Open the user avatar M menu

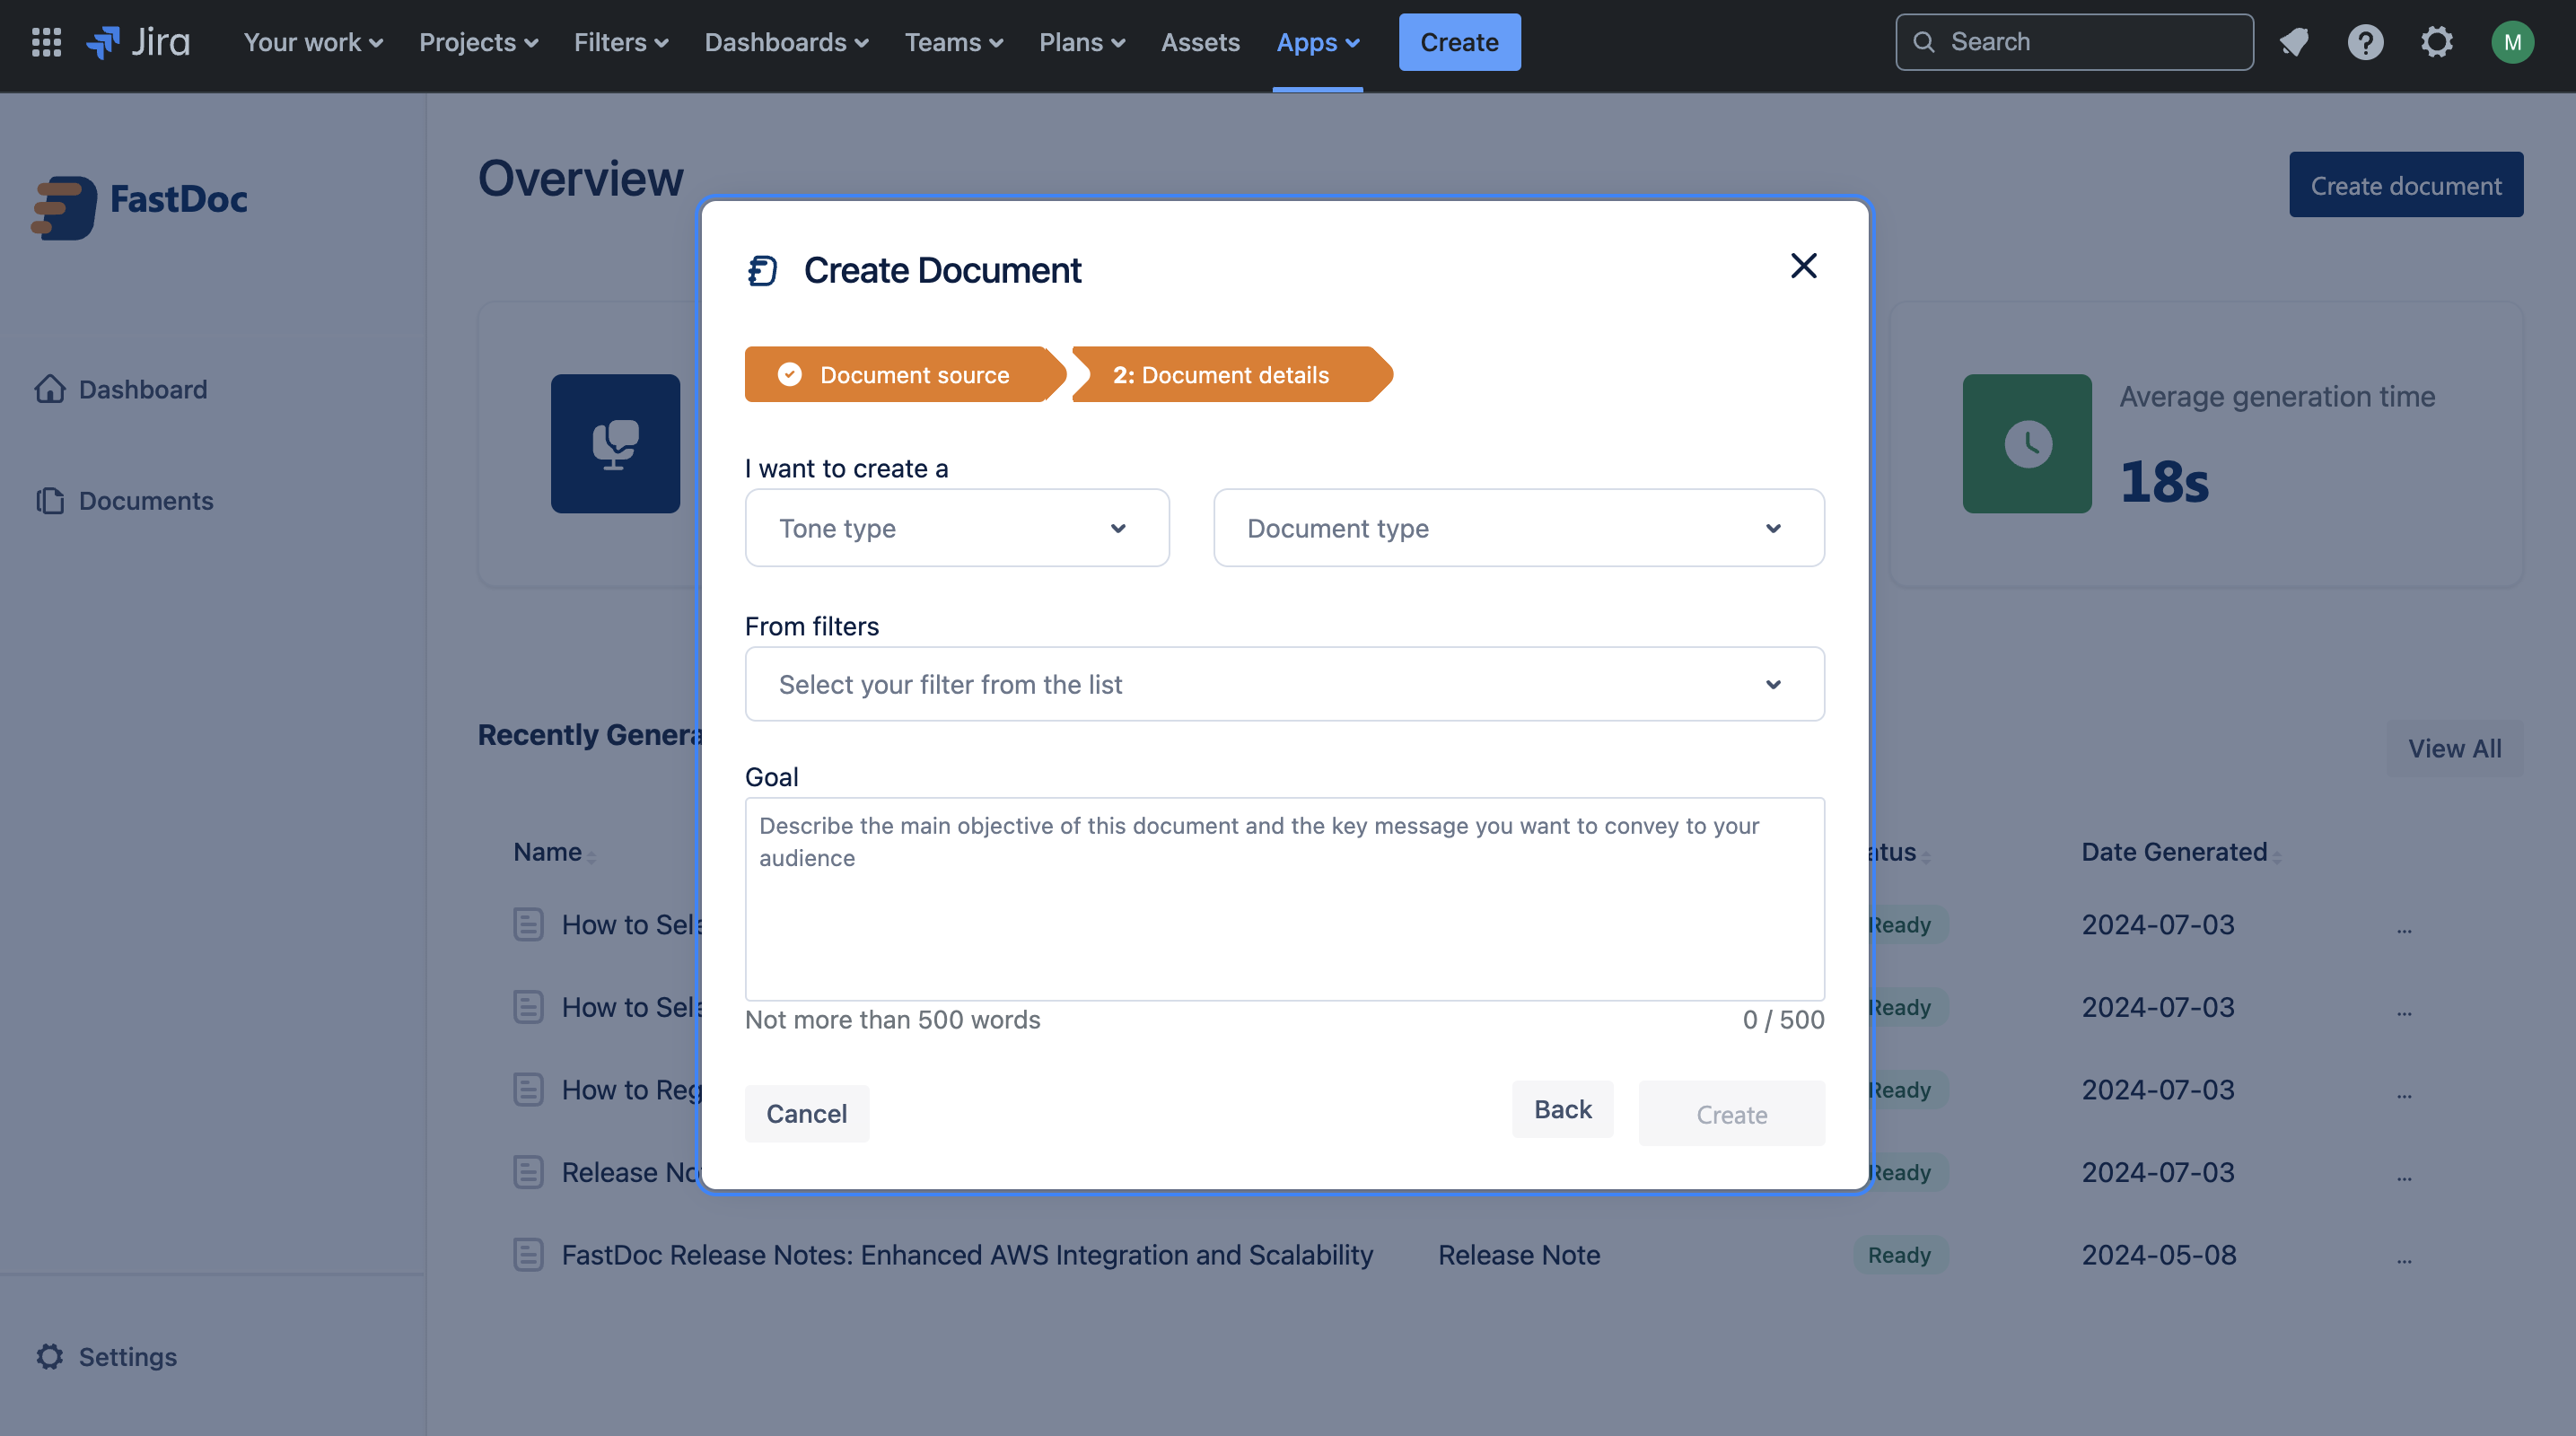click(x=2512, y=42)
